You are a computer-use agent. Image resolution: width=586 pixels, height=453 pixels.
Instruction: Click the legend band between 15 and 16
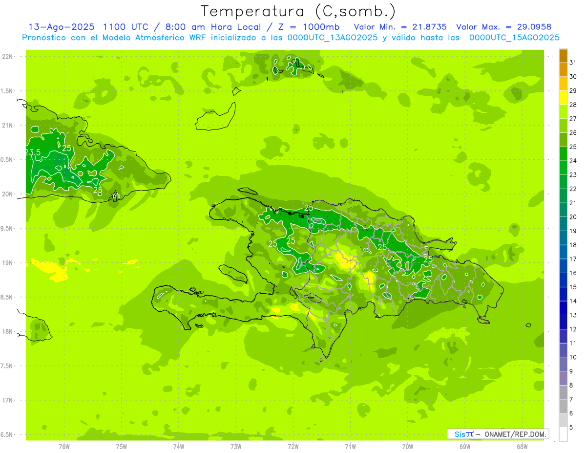(x=563, y=280)
